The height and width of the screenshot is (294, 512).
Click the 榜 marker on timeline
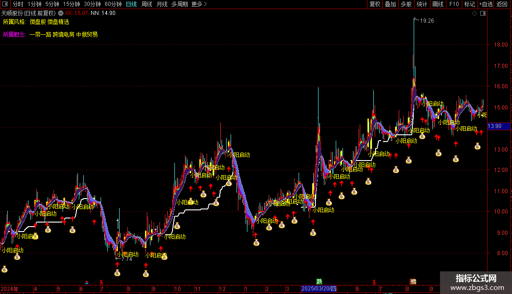[x=413, y=282]
